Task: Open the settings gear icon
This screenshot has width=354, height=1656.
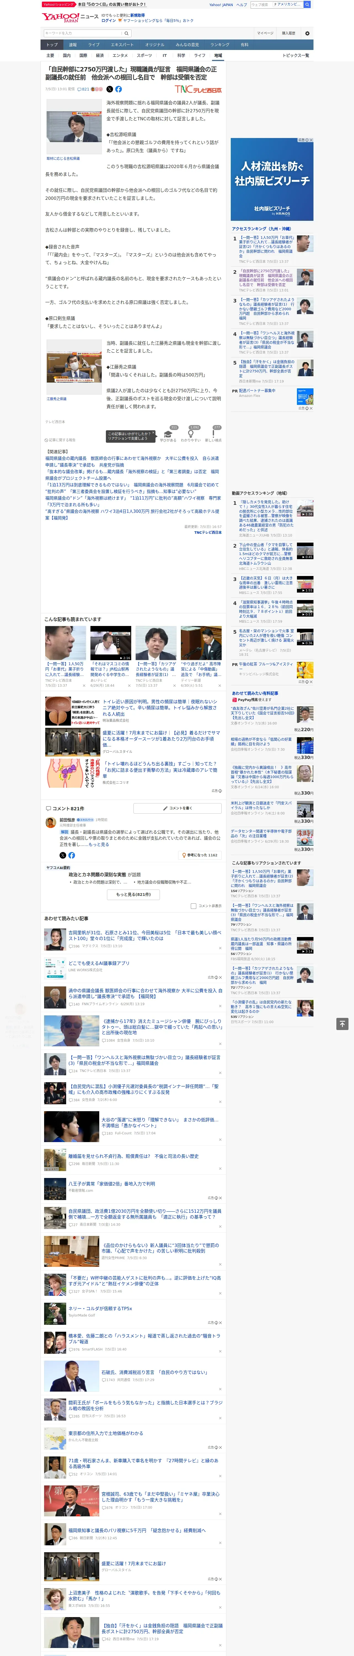Action: 307,33
